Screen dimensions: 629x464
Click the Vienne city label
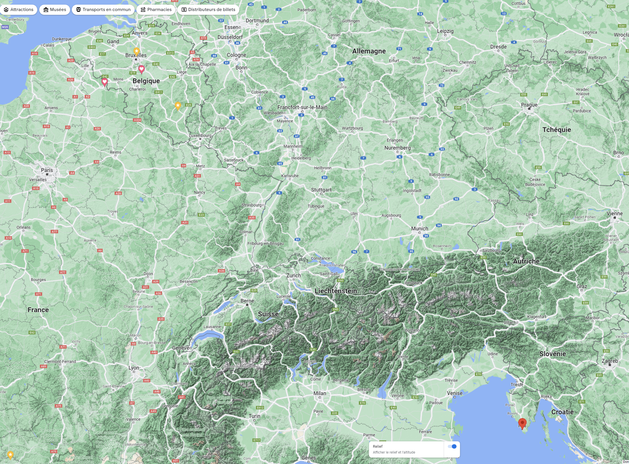[614, 213]
